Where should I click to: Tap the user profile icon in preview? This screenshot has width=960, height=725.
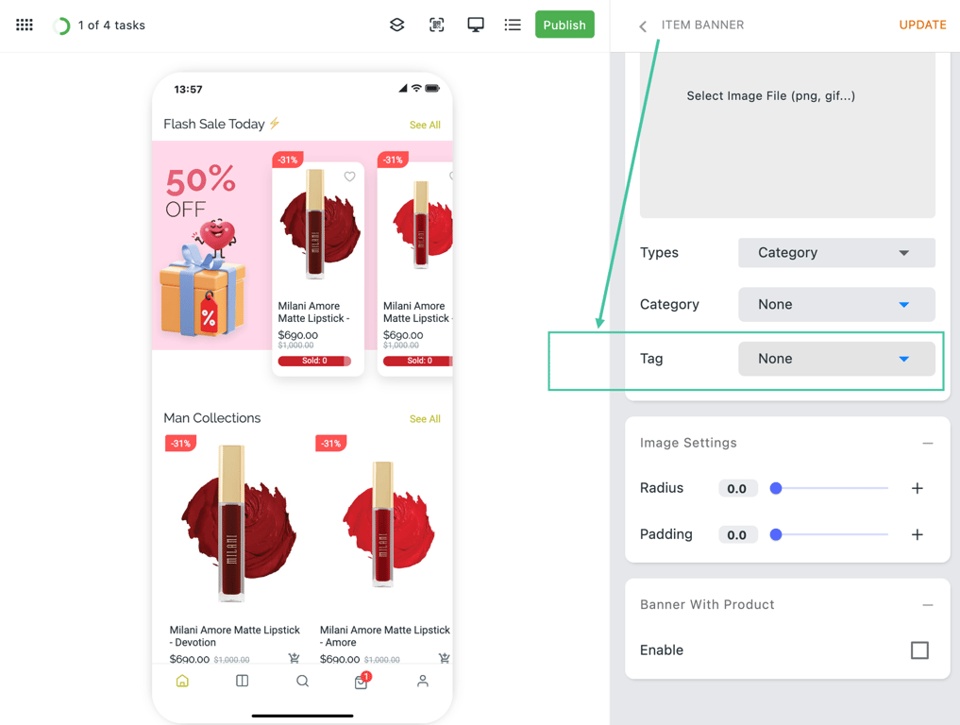click(423, 681)
